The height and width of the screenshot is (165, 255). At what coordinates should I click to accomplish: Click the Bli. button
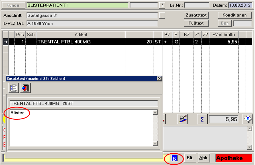pyautogui.click(x=190, y=158)
